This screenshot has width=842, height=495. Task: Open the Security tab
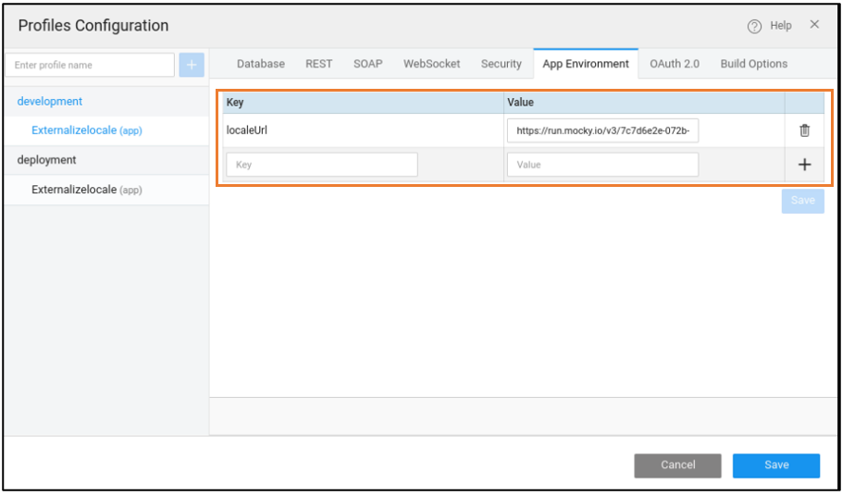point(501,64)
